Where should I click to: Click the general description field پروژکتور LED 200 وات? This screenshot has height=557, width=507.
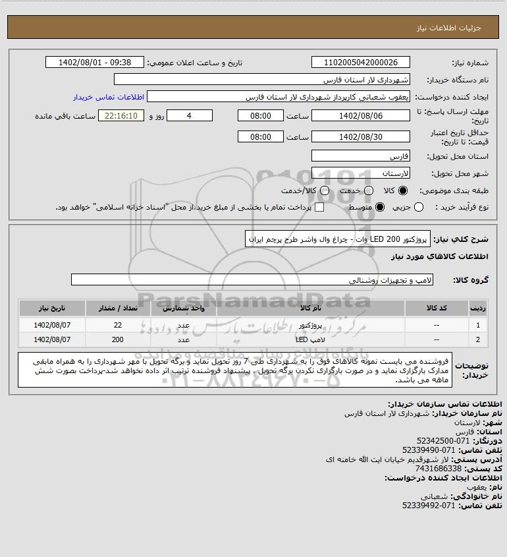point(337,239)
